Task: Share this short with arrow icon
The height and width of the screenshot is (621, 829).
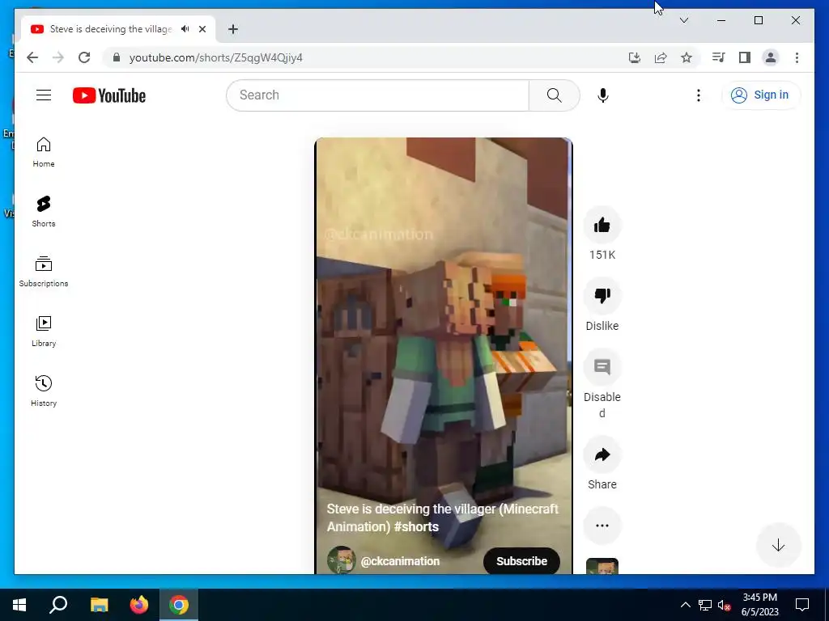Action: point(602,454)
